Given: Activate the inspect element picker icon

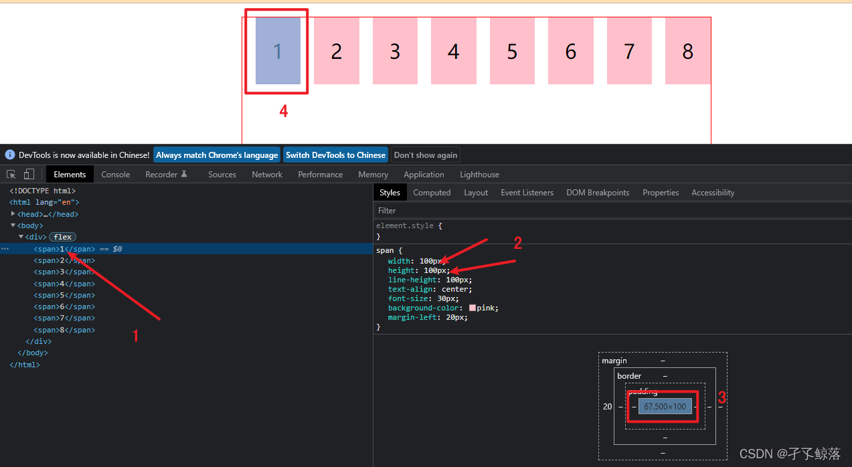Looking at the screenshot, I should pos(11,174).
